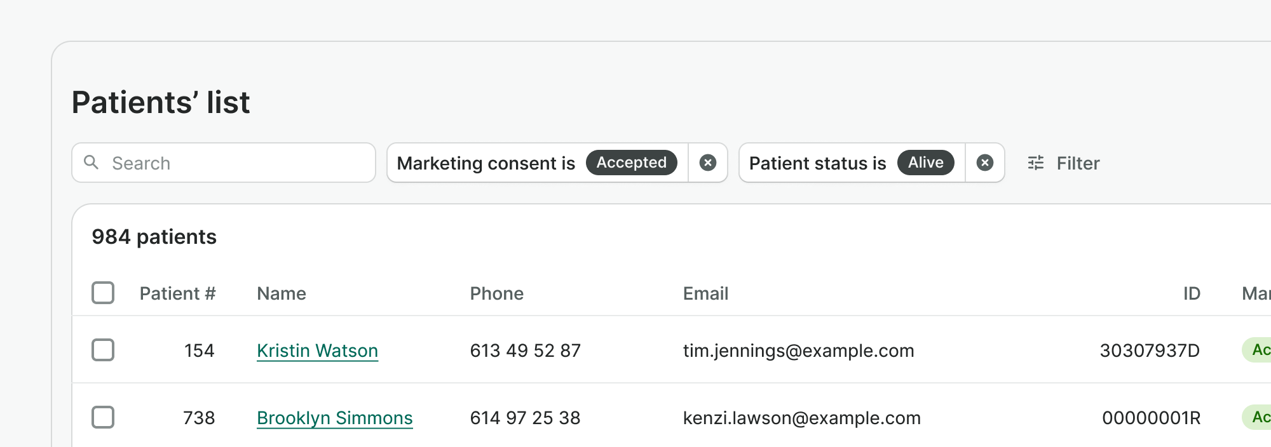Screen dimensions: 1271x447
Task: Toggle the select-all patients checkbox
Action: [x=103, y=293]
